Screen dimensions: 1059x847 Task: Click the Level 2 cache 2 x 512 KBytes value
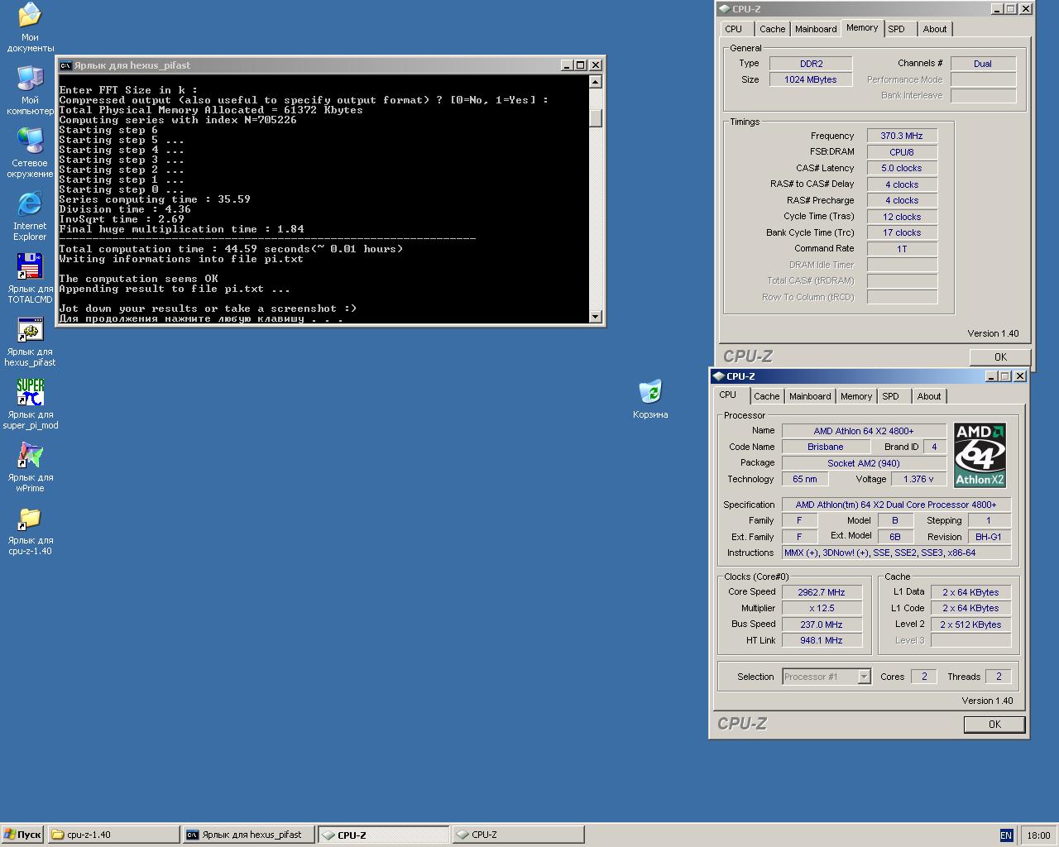coord(970,624)
